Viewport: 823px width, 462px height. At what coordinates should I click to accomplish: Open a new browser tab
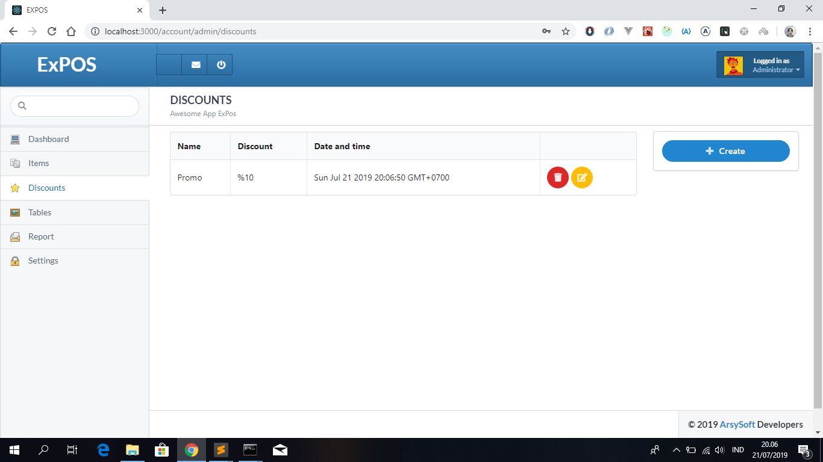(x=163, y=10)
